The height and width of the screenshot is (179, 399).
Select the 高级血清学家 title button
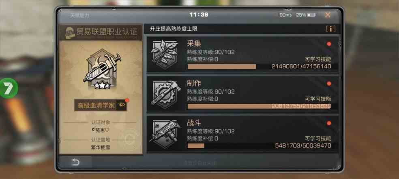[x=96, y=105]
